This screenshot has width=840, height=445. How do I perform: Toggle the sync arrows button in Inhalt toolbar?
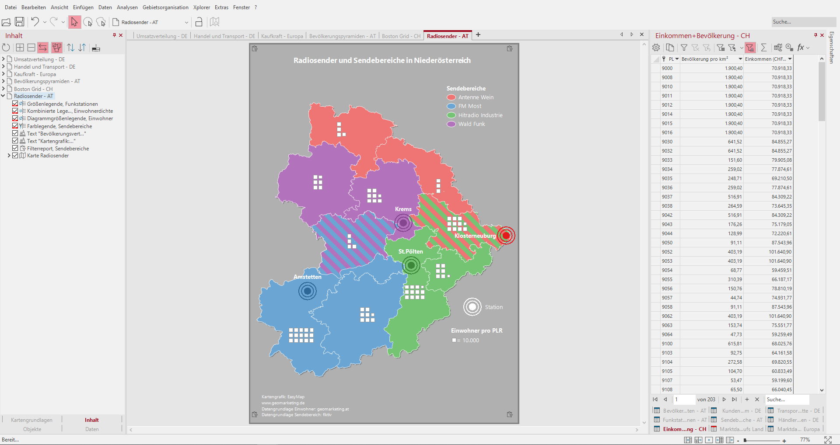(43, 48)
